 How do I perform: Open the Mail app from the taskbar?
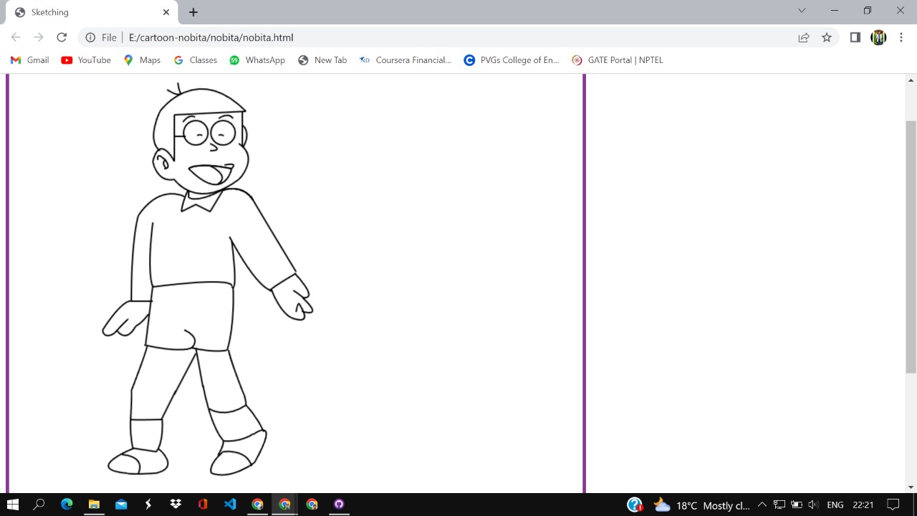click(121, 505)
